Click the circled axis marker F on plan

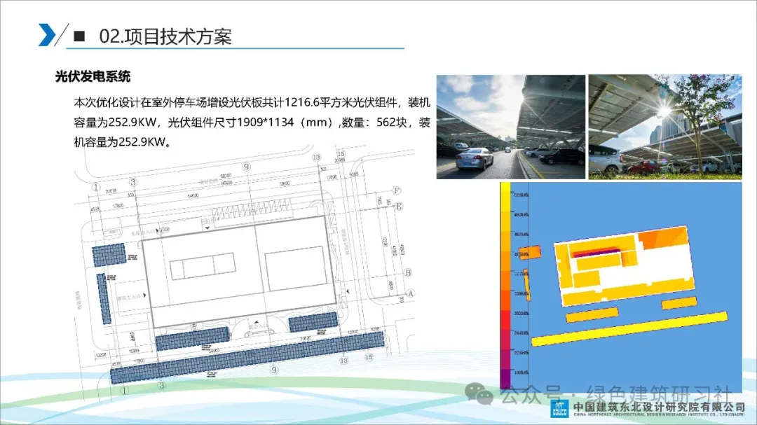pyautogui.click(x=397, y=190)
